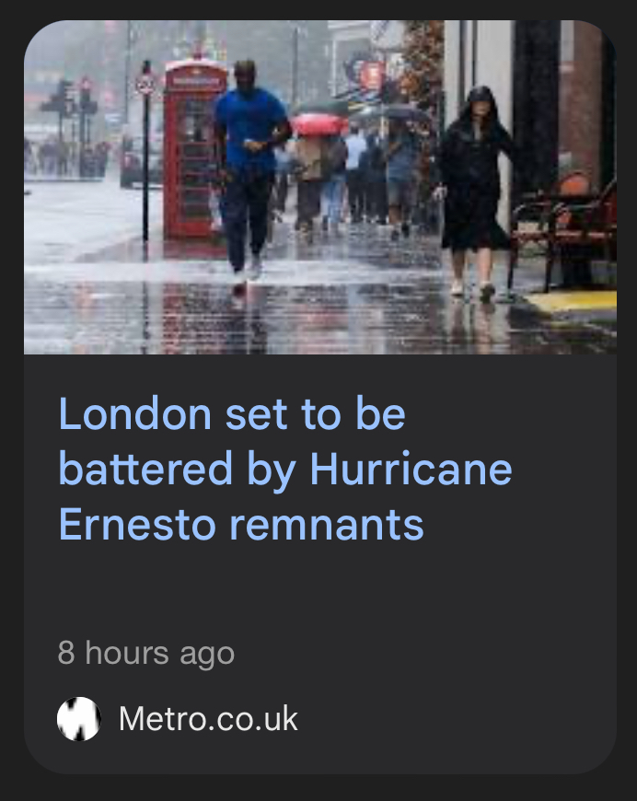
Task: Click the red umbrella in the news image
Action: pos(318,124)
